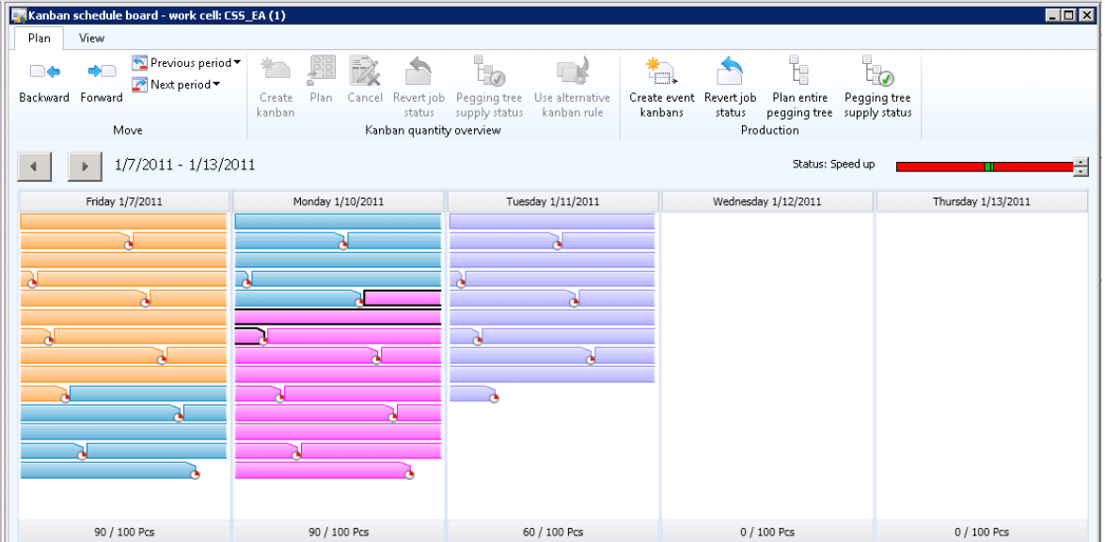1105x542 pixels.
Task: Go to next date range with right arrow
Action: (x=85, y=167)
